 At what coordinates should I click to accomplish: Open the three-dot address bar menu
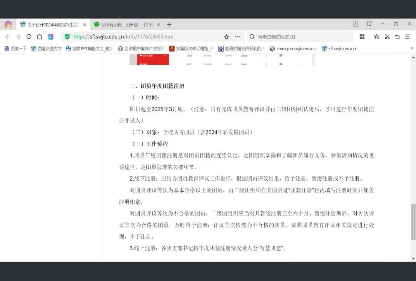point(237,37)
